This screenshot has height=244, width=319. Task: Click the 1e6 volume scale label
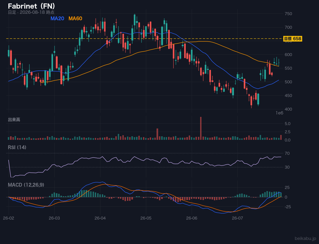279,113
